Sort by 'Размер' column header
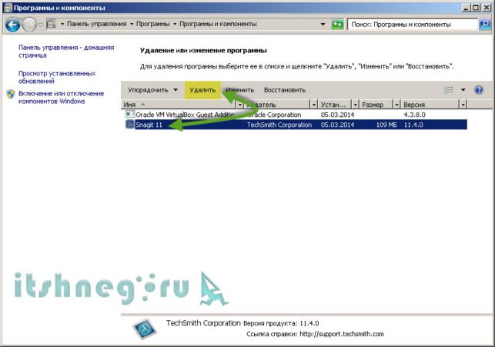 [x=376, y=105]
